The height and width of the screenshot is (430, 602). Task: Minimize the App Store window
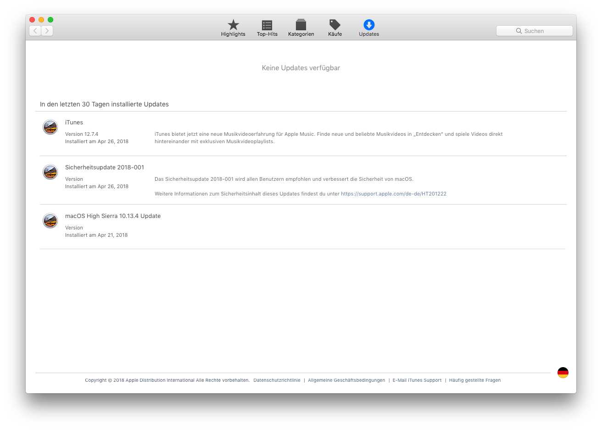click(41, 20)
